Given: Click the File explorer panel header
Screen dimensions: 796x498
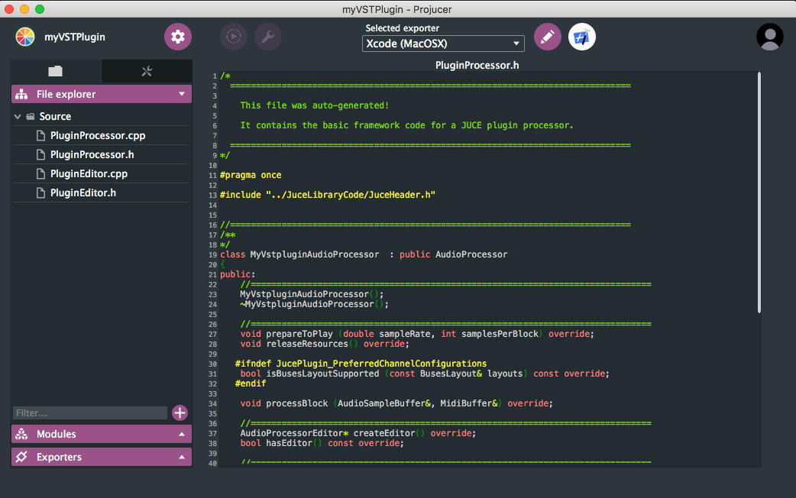Looking at the screenshot, I should [x=102, y=94].
